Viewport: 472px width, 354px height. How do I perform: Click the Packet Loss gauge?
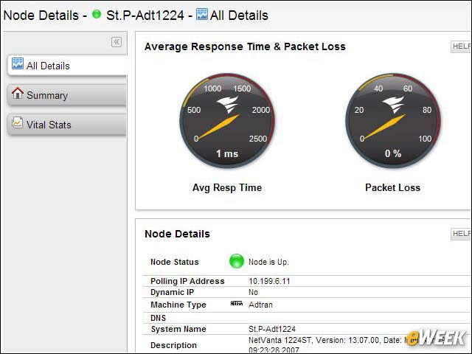click(393, 120)
